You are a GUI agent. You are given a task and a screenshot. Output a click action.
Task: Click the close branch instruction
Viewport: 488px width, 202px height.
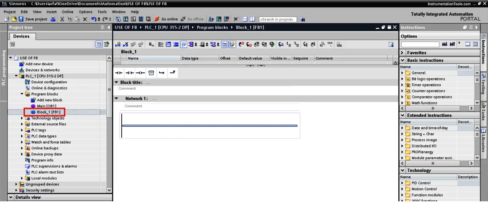click(172, 73)
